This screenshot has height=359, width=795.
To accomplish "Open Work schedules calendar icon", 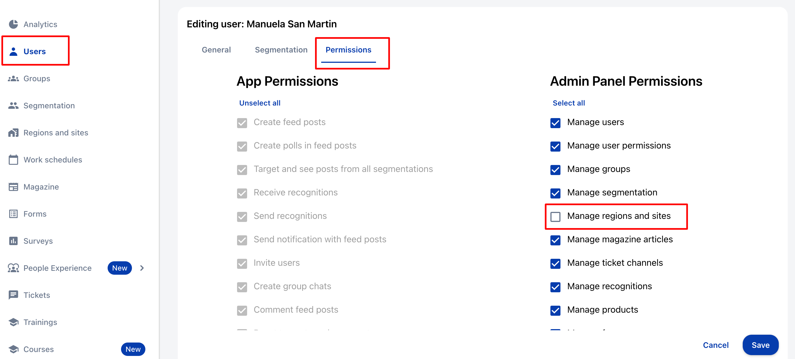I will [x=13, y=160].
